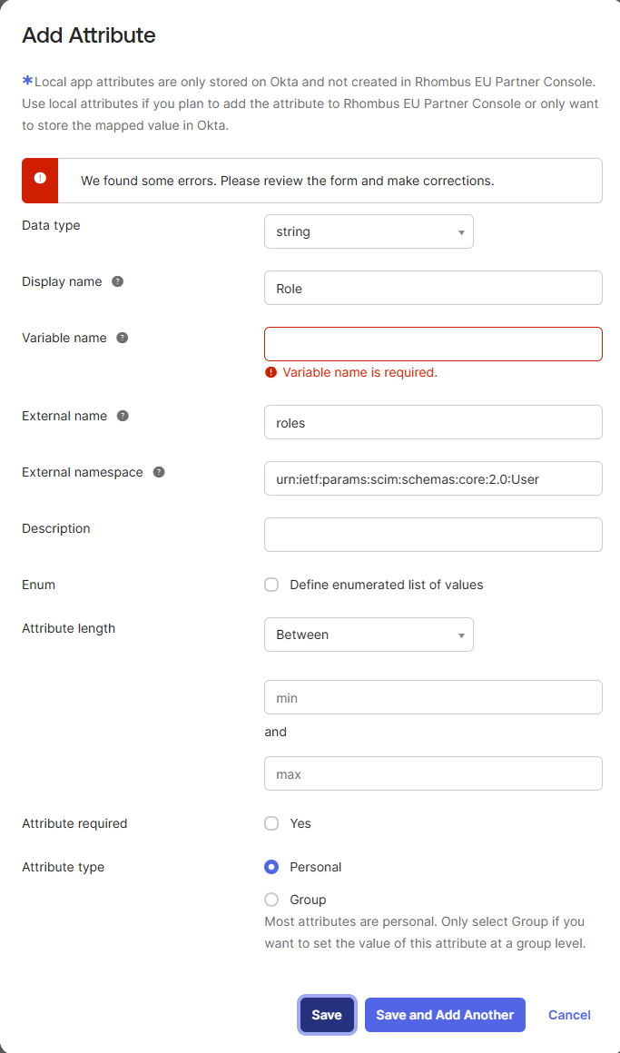Click the Enum label
620x1053 pixels.
(x=38, y=585)
